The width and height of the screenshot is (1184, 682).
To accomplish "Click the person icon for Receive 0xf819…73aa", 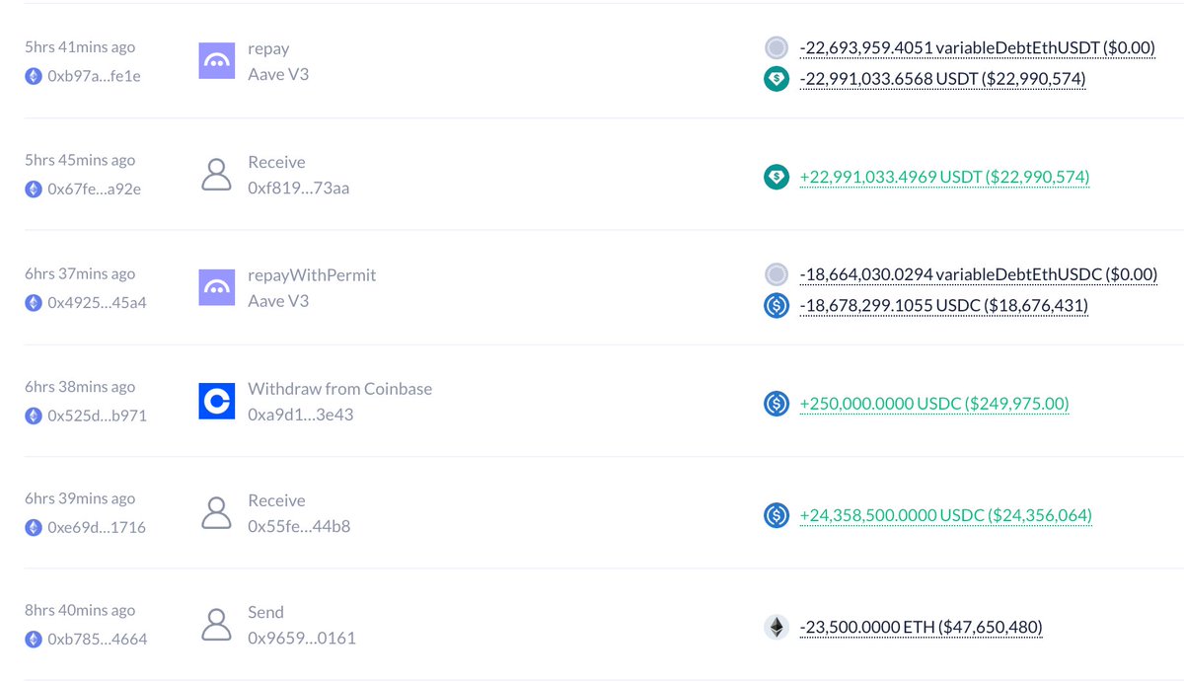I will click(217, 175).
